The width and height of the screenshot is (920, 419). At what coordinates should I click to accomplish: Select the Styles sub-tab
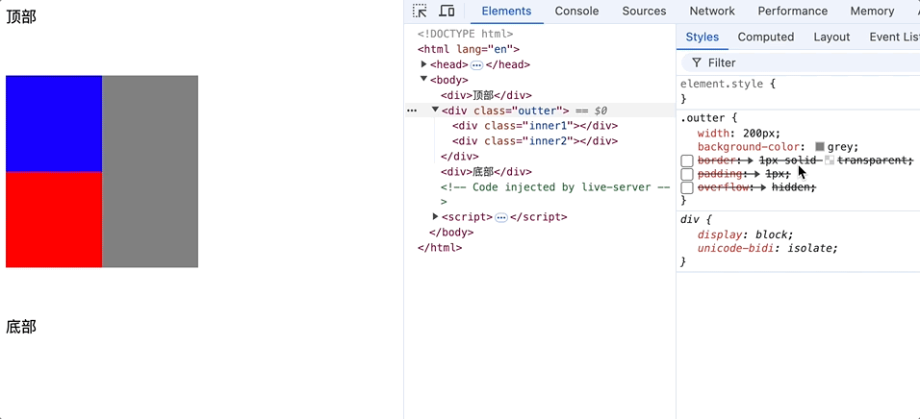[x=703, y=37]
